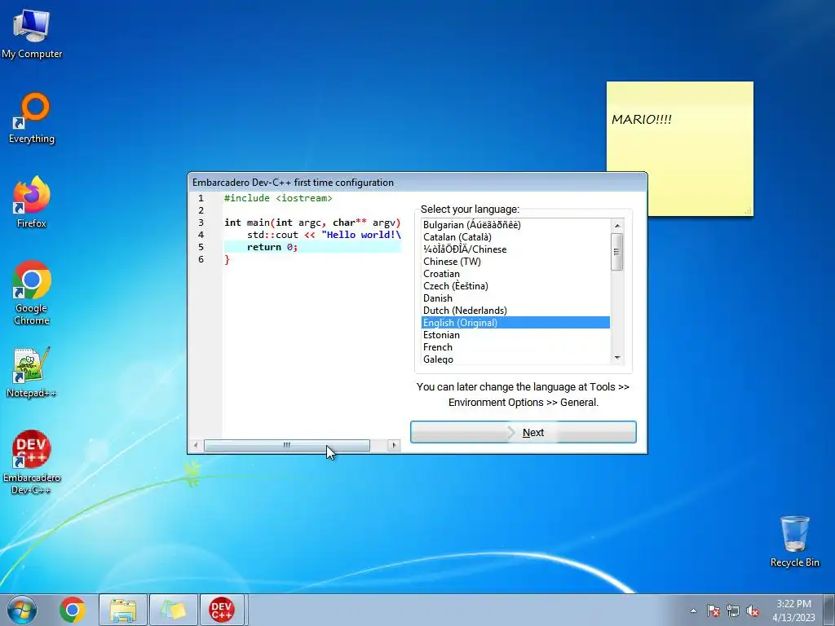Click Next button in configuration dialog
Viewport: 835px width, 626px height.
pyautogui.click(x=523, y=432)
